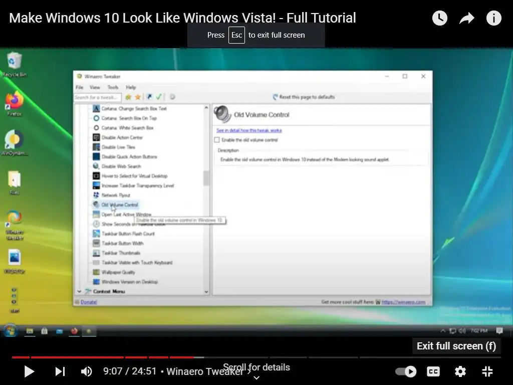Toggle the autoplay switch
This screenshot has height=385, width=513.
tap(406, 371)
